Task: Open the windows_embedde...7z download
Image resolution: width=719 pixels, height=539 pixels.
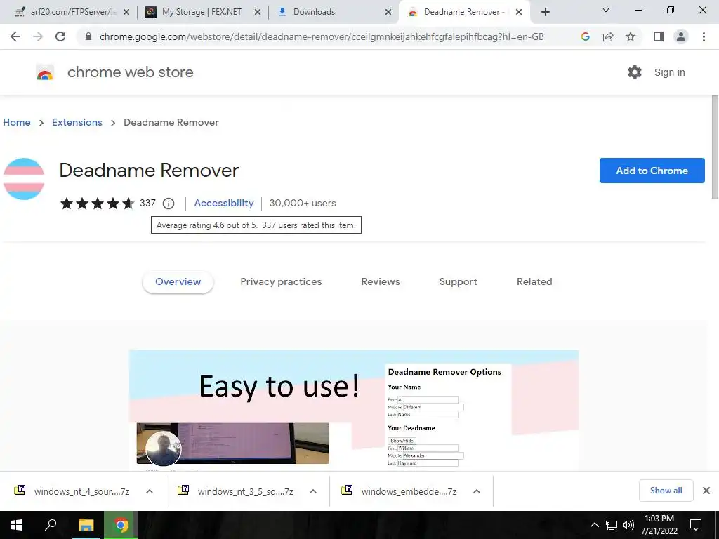Action: point(400,491)
